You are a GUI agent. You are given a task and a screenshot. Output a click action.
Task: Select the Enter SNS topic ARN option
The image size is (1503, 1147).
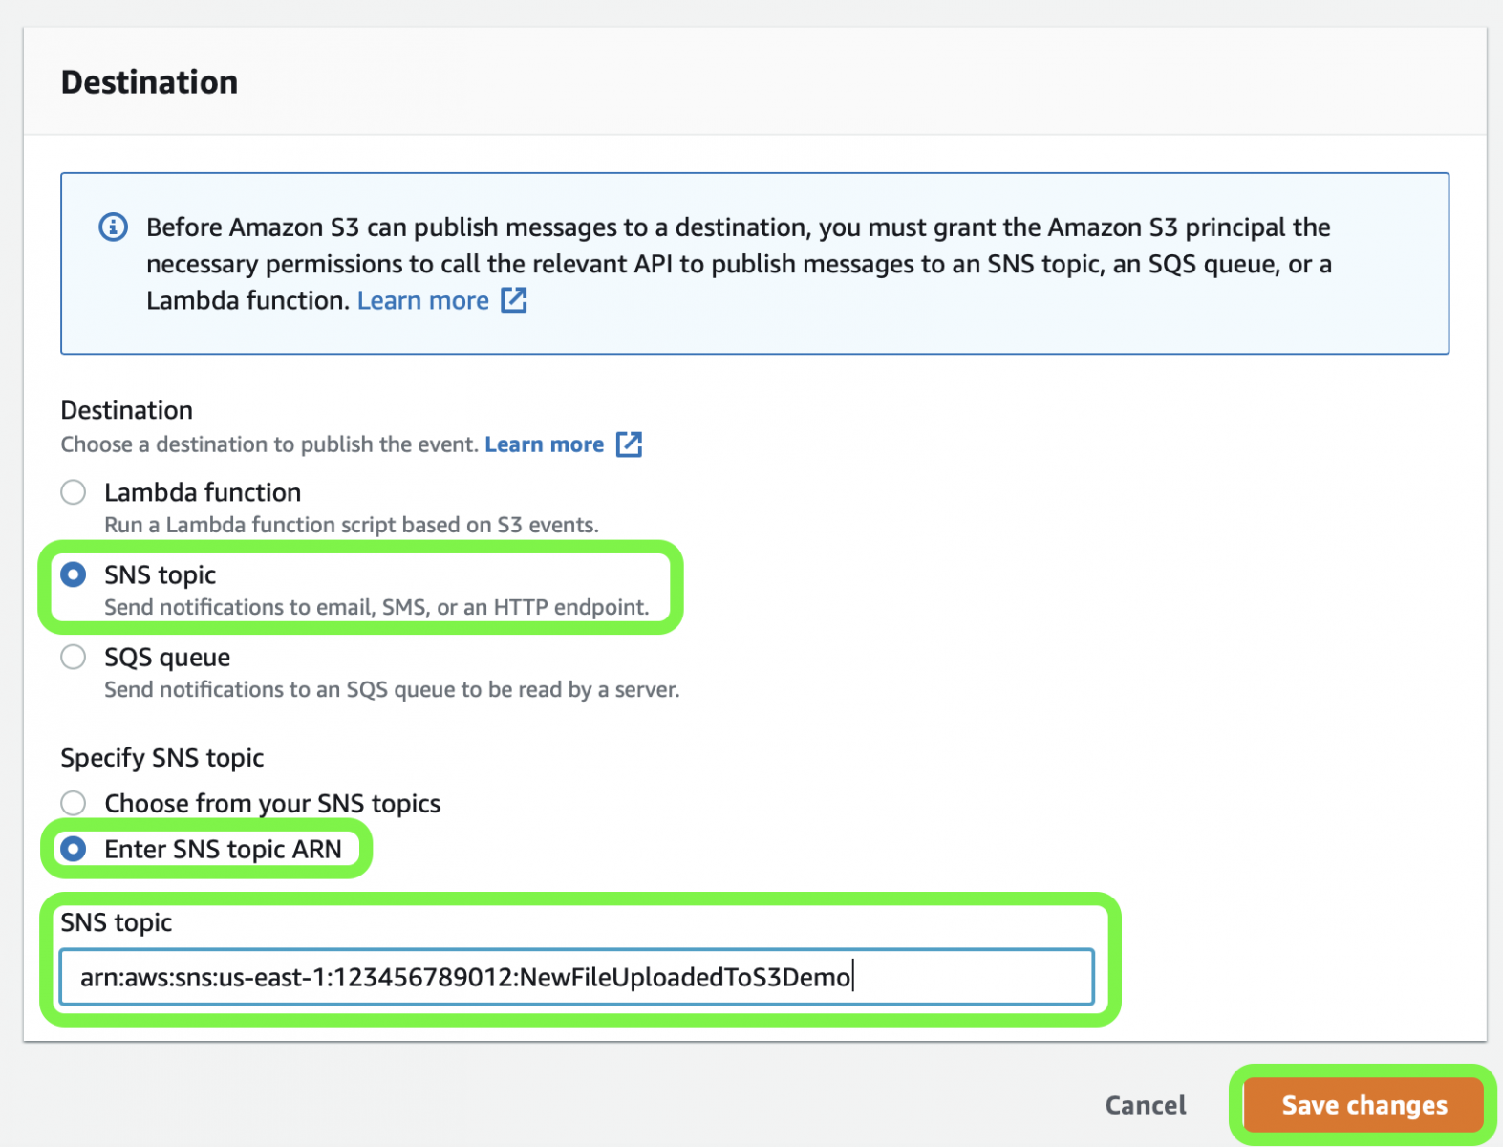tap(74, 849)
